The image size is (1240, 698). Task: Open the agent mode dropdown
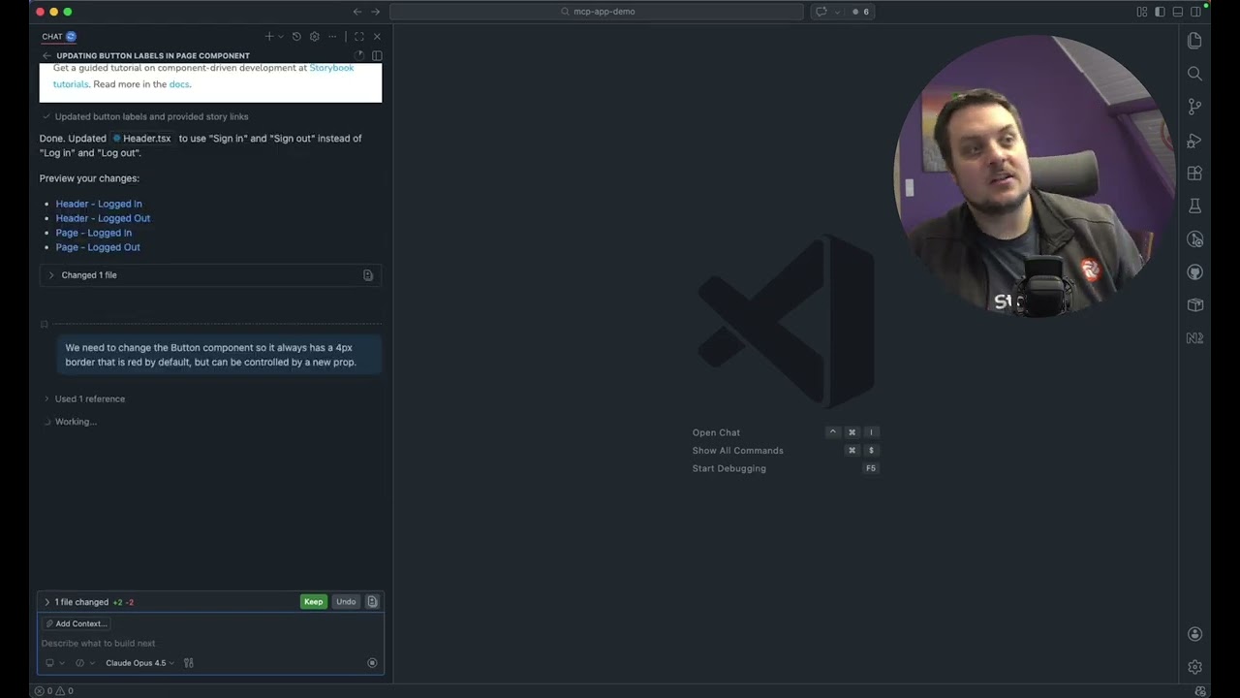pos(85,663)
